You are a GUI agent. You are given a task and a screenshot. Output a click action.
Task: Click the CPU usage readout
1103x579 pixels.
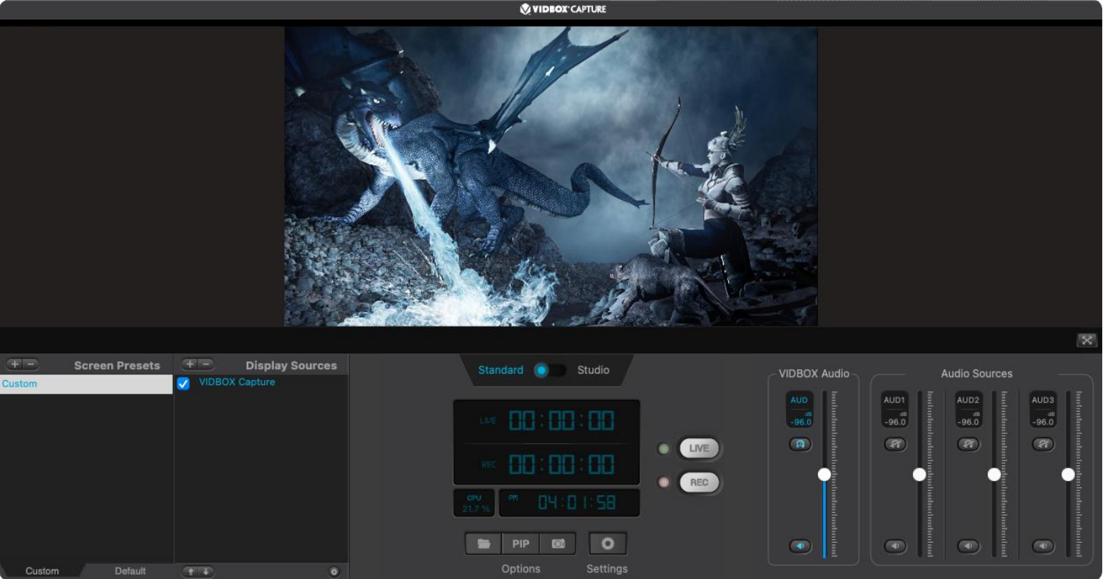pos(474,504)
